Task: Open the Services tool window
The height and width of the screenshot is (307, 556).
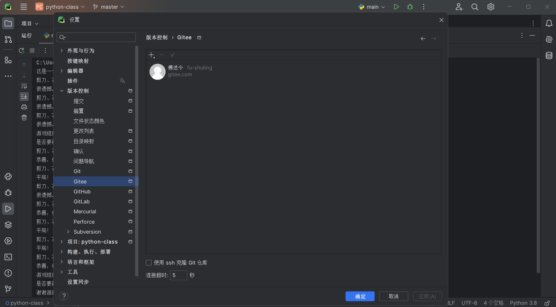Action: click(8, 241)
